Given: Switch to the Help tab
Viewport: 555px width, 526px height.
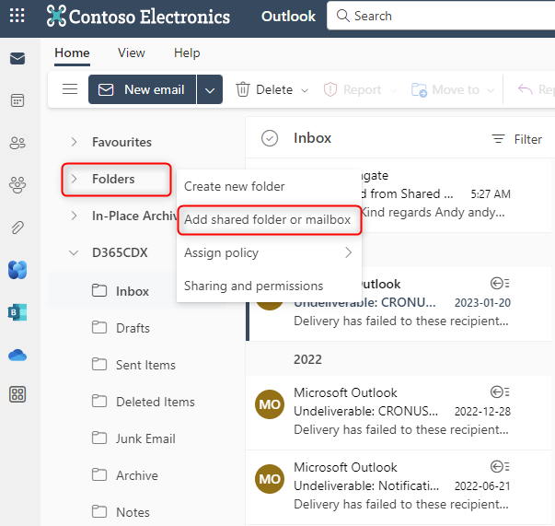Looking at the screenshot, I should click(187, 53).
